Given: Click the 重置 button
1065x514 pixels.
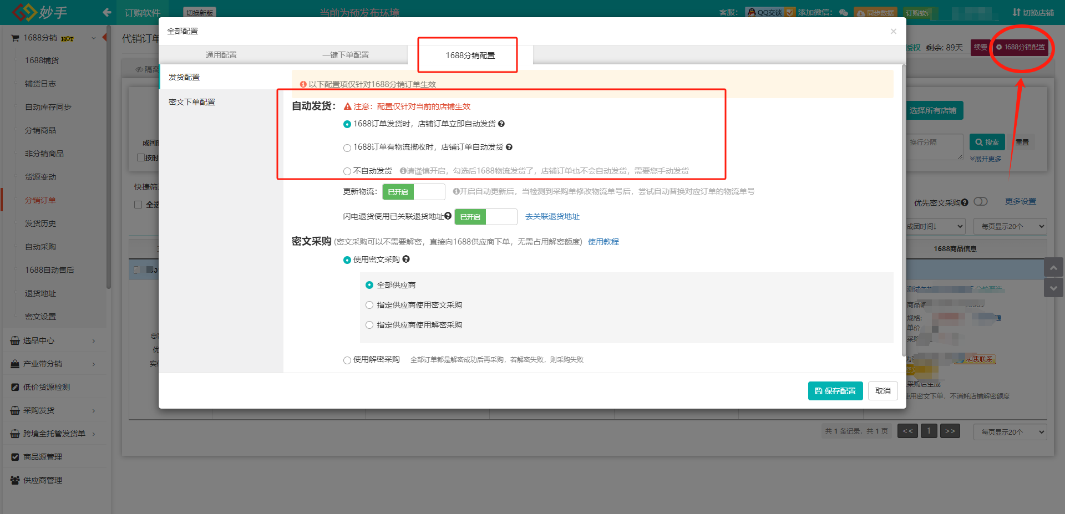Looking at the screenshot, I should [x=1022, y=143].
